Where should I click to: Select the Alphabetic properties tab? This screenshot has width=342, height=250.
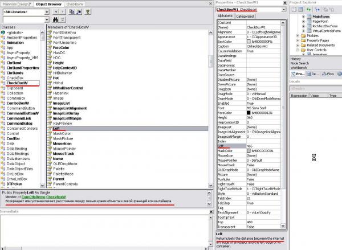225,16
